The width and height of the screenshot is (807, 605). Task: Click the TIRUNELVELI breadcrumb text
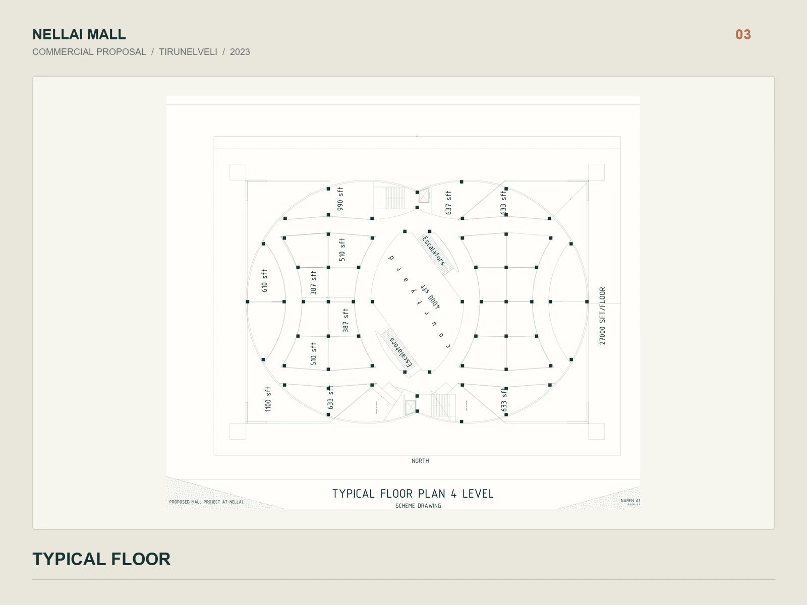(188, 52)
